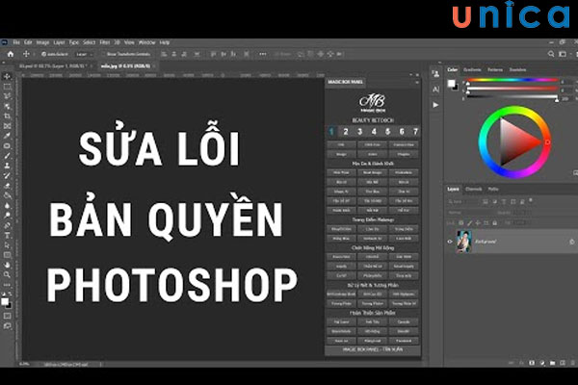Open the Filter menu

point(105,42)
